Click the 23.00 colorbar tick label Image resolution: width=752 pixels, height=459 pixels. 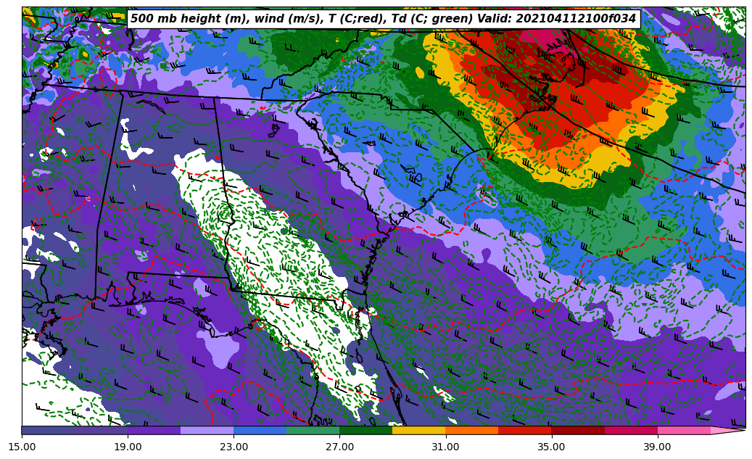point(234,447)
